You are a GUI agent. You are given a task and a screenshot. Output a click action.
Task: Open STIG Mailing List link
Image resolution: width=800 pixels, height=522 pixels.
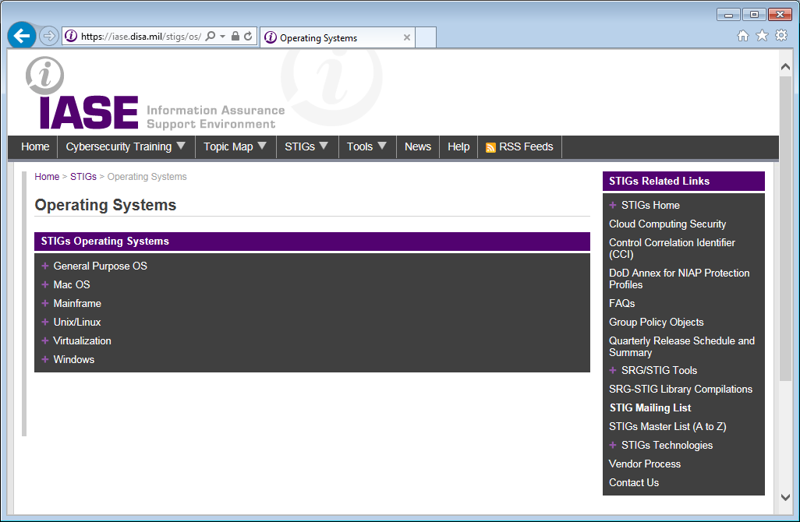(650, 407)
